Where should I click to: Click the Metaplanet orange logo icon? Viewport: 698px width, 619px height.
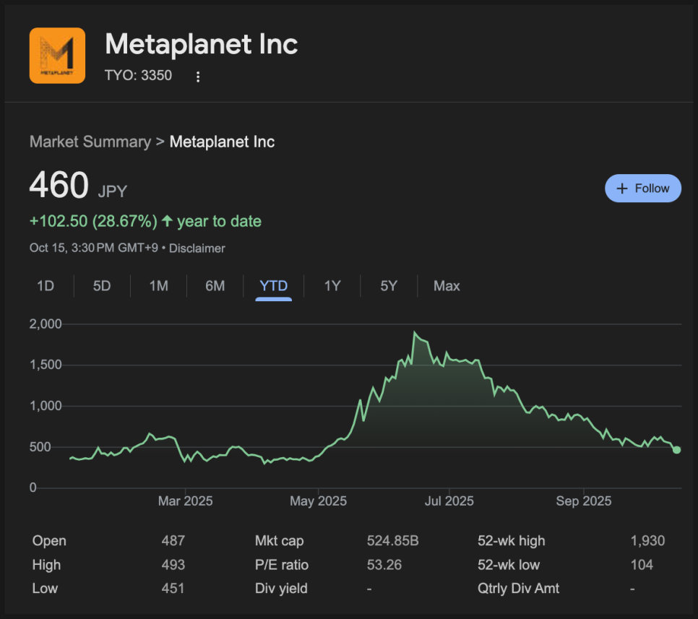57,56
